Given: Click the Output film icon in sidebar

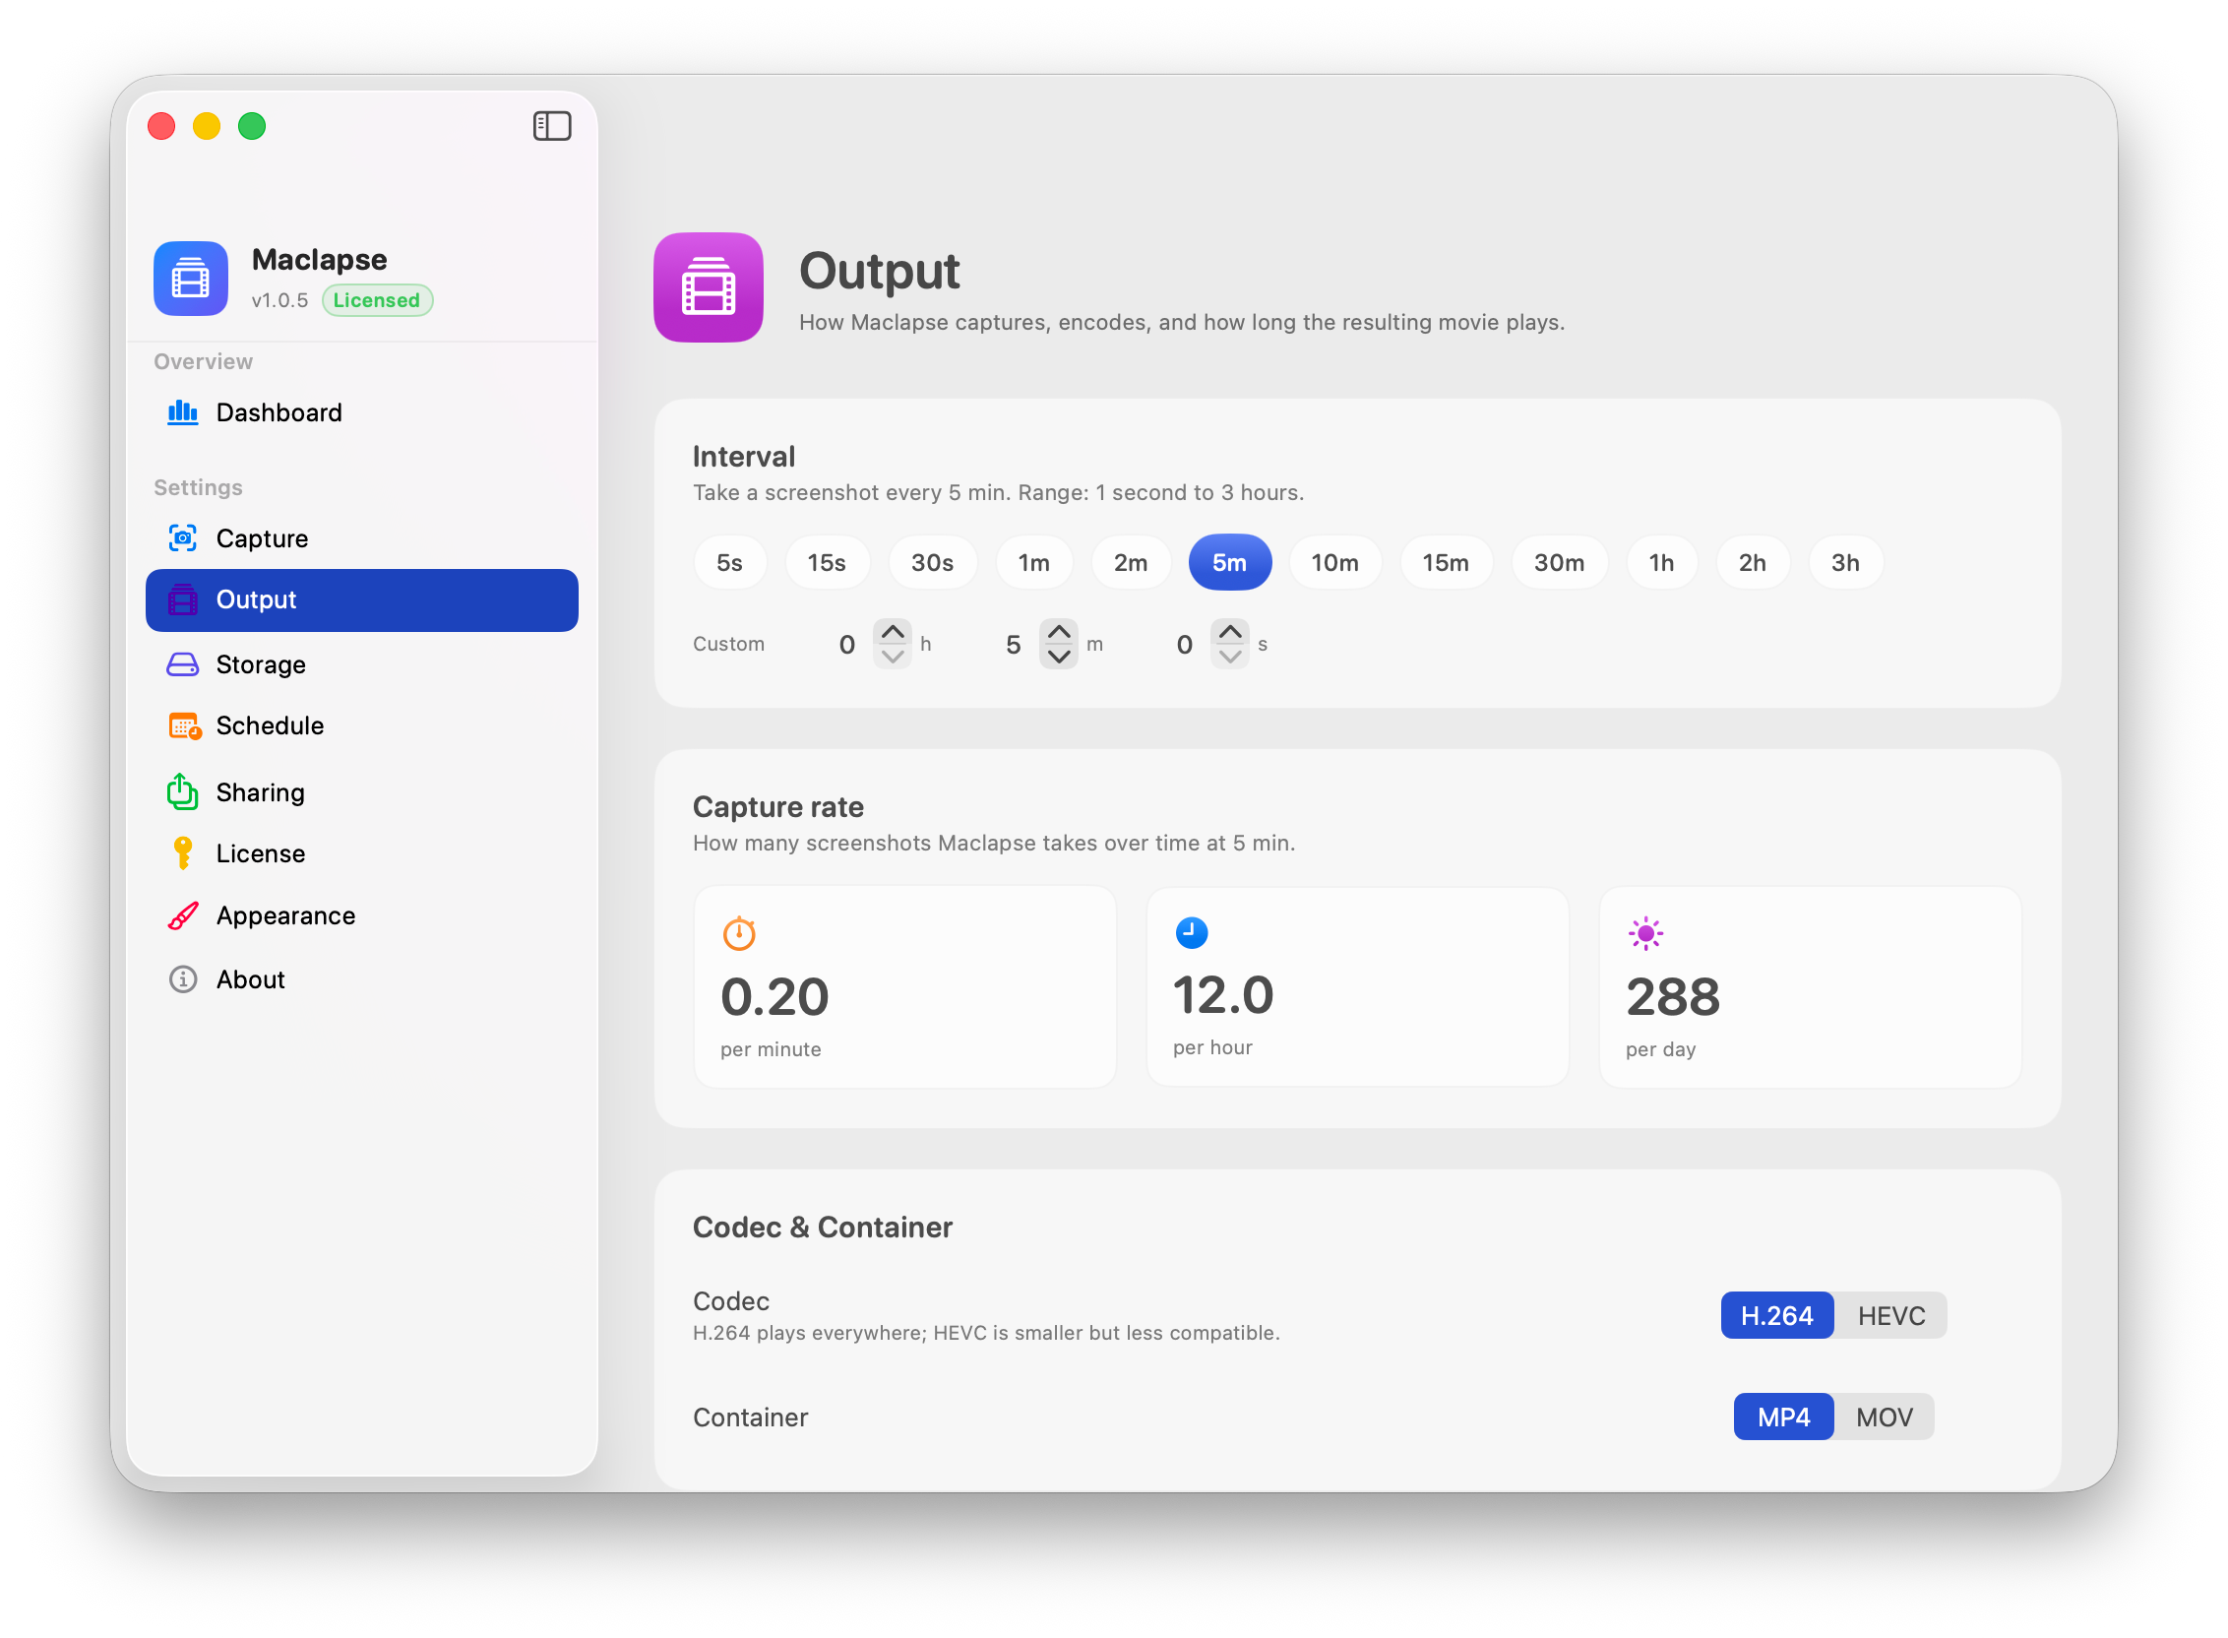Looking at the screenshot, I should tap(182, 599).
